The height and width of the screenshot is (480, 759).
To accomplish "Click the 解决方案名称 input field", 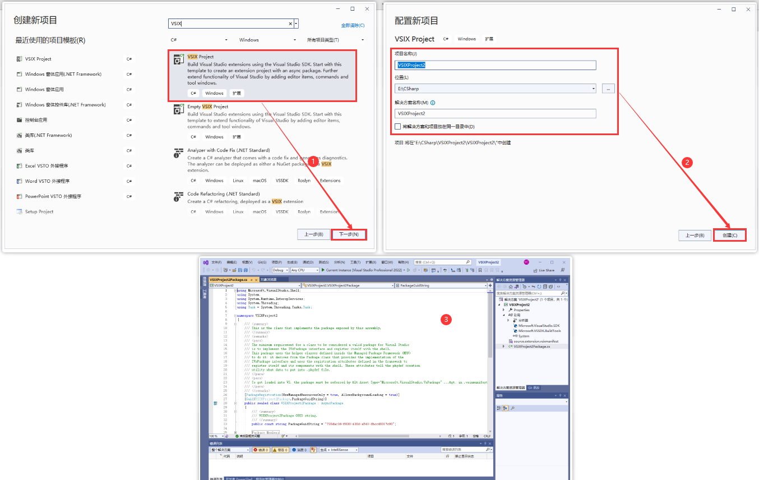I will 496,113.
